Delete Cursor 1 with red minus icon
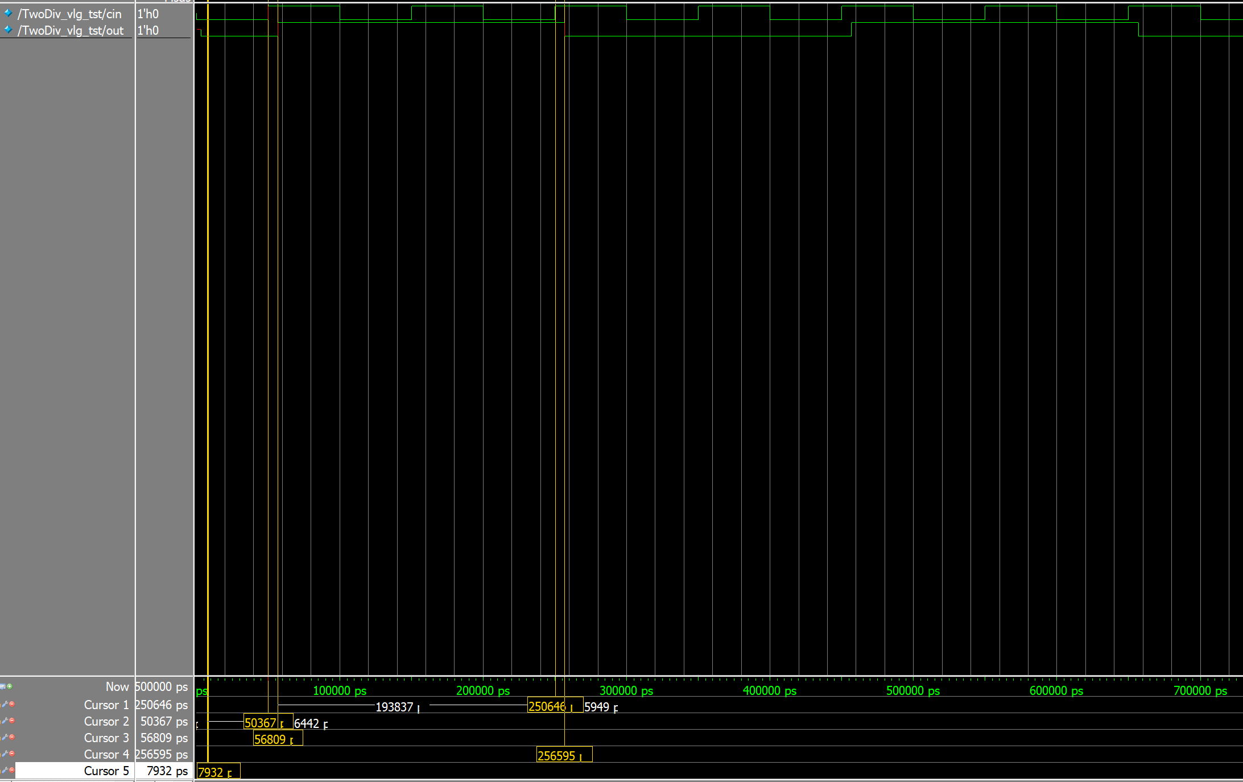Screen dimensions: 1243x782 (12, 705)
